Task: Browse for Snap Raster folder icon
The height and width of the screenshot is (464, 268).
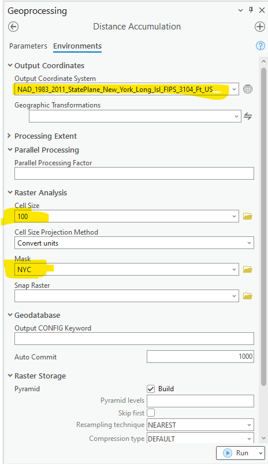Action: (248, 296)
